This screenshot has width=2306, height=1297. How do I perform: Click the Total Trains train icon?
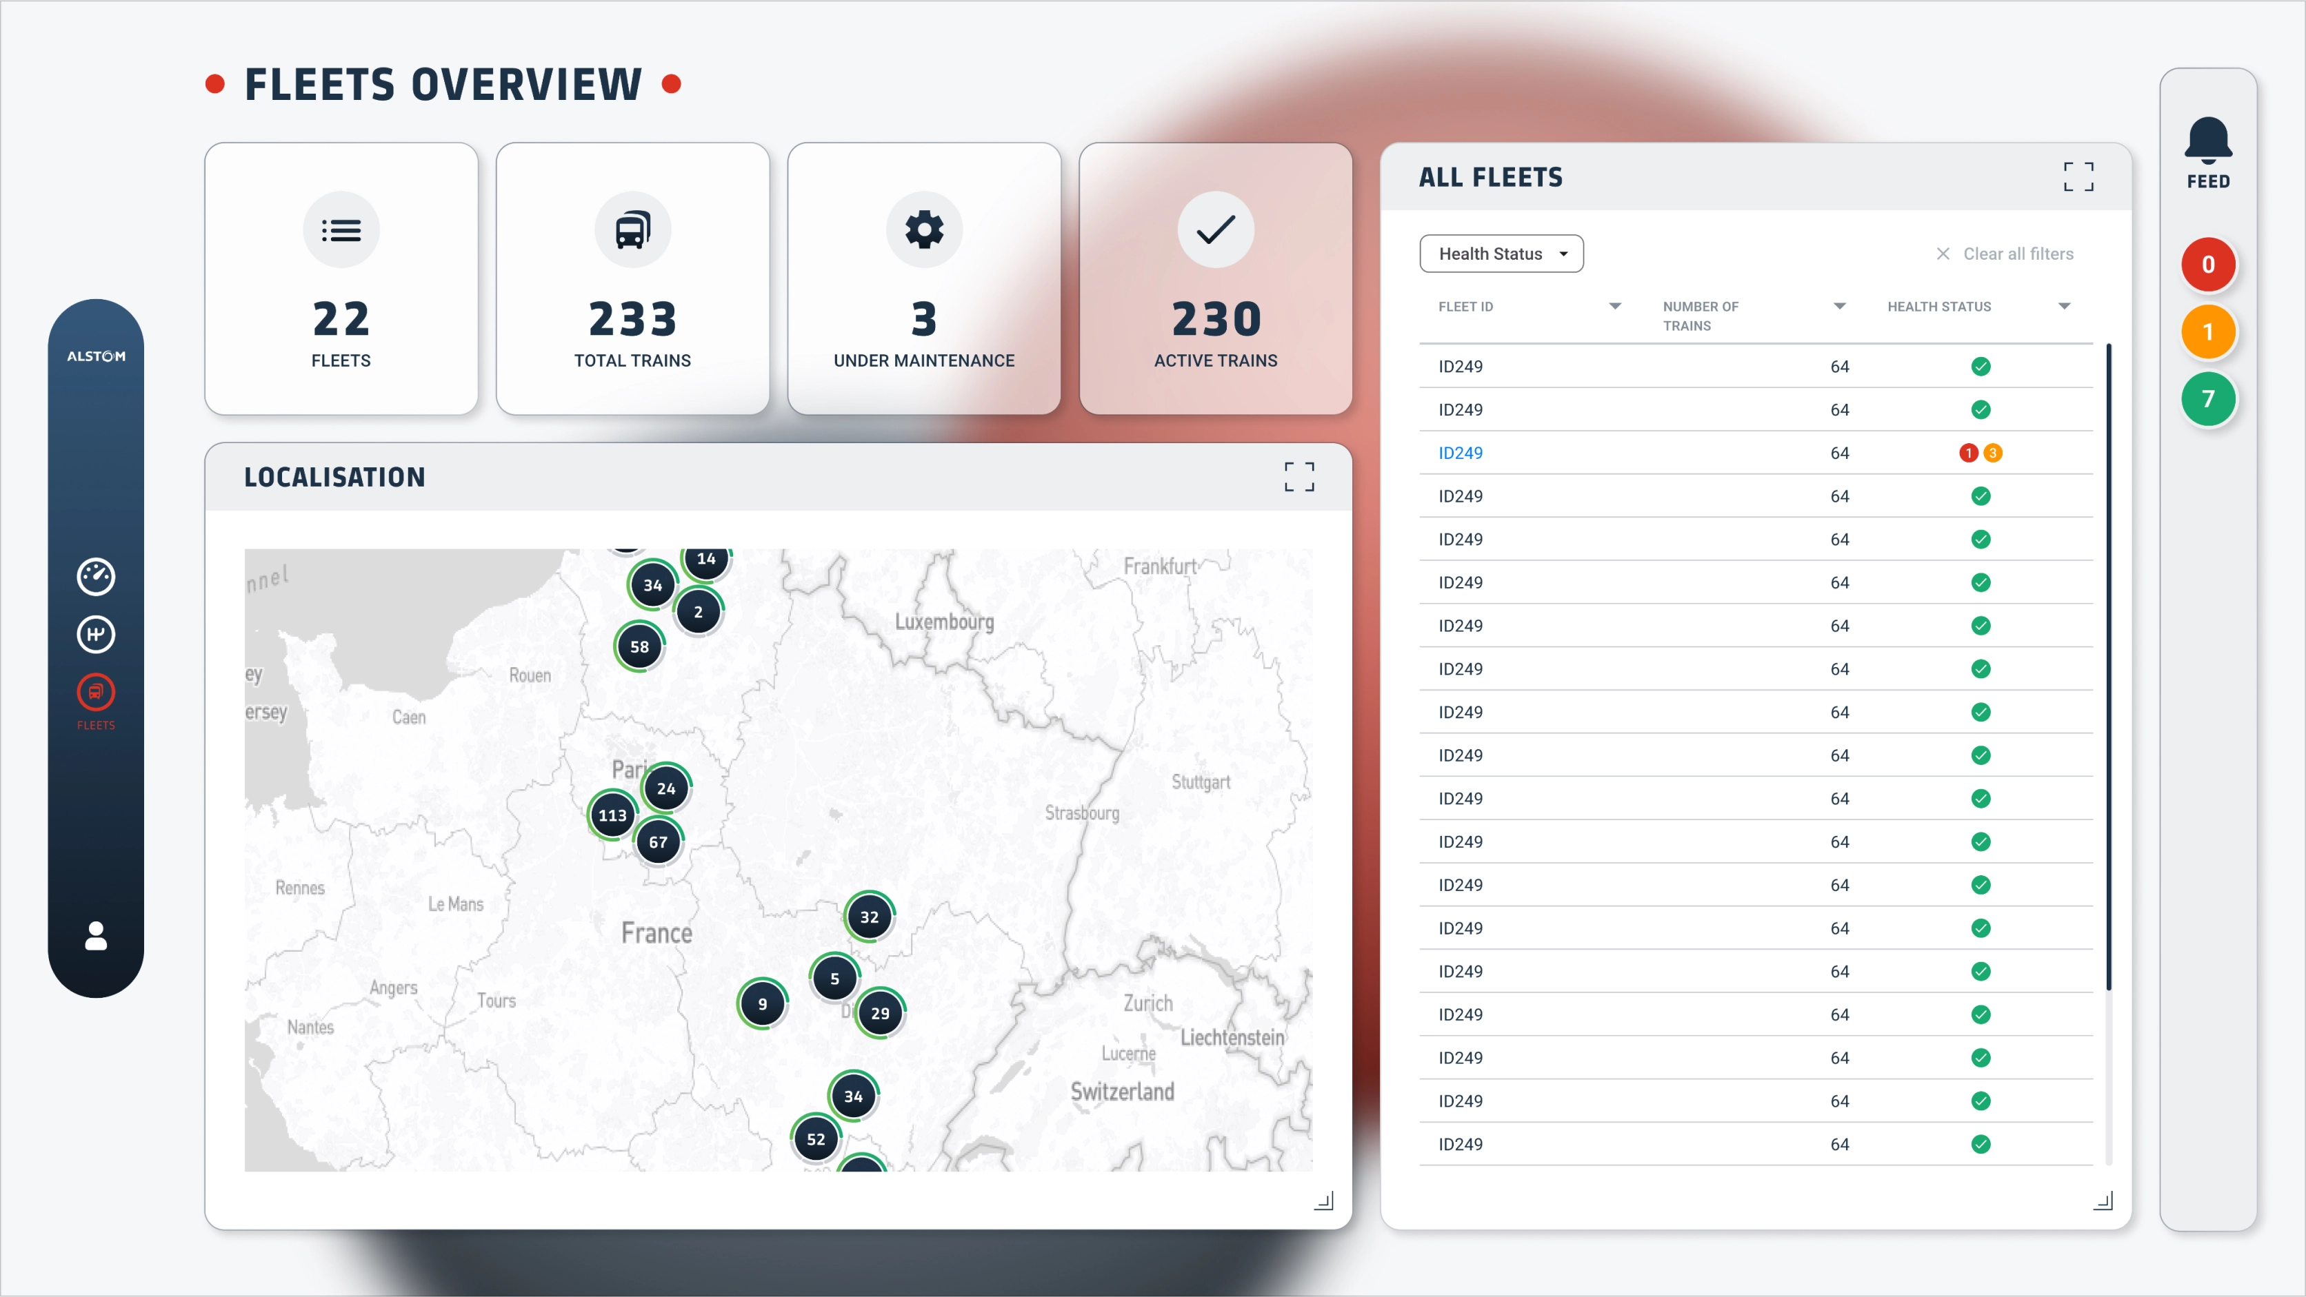coord(633,230)
